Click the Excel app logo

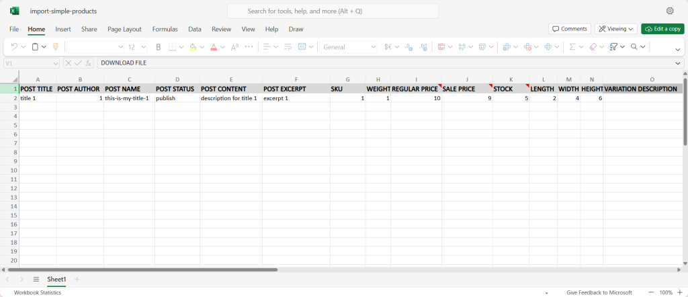(x=15, y=11)
